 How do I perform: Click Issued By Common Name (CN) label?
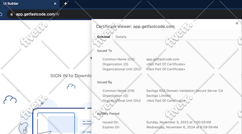pos(119,91)
